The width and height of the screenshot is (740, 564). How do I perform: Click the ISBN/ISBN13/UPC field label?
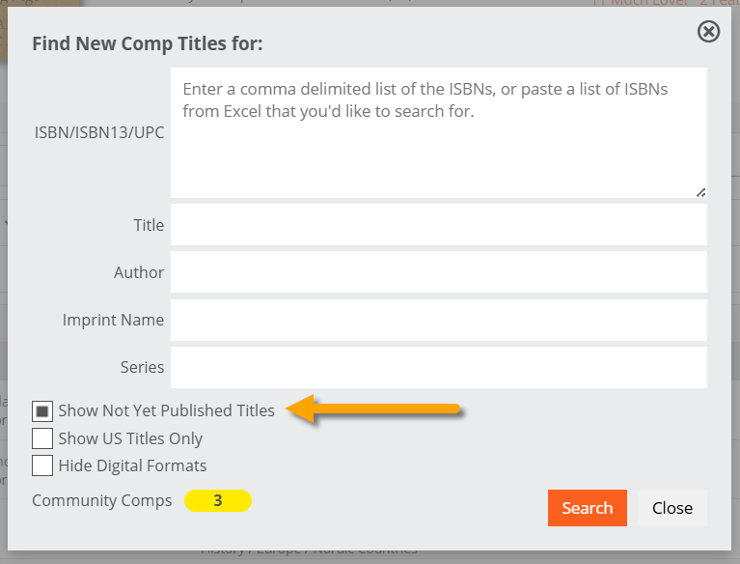click(99, 132)
